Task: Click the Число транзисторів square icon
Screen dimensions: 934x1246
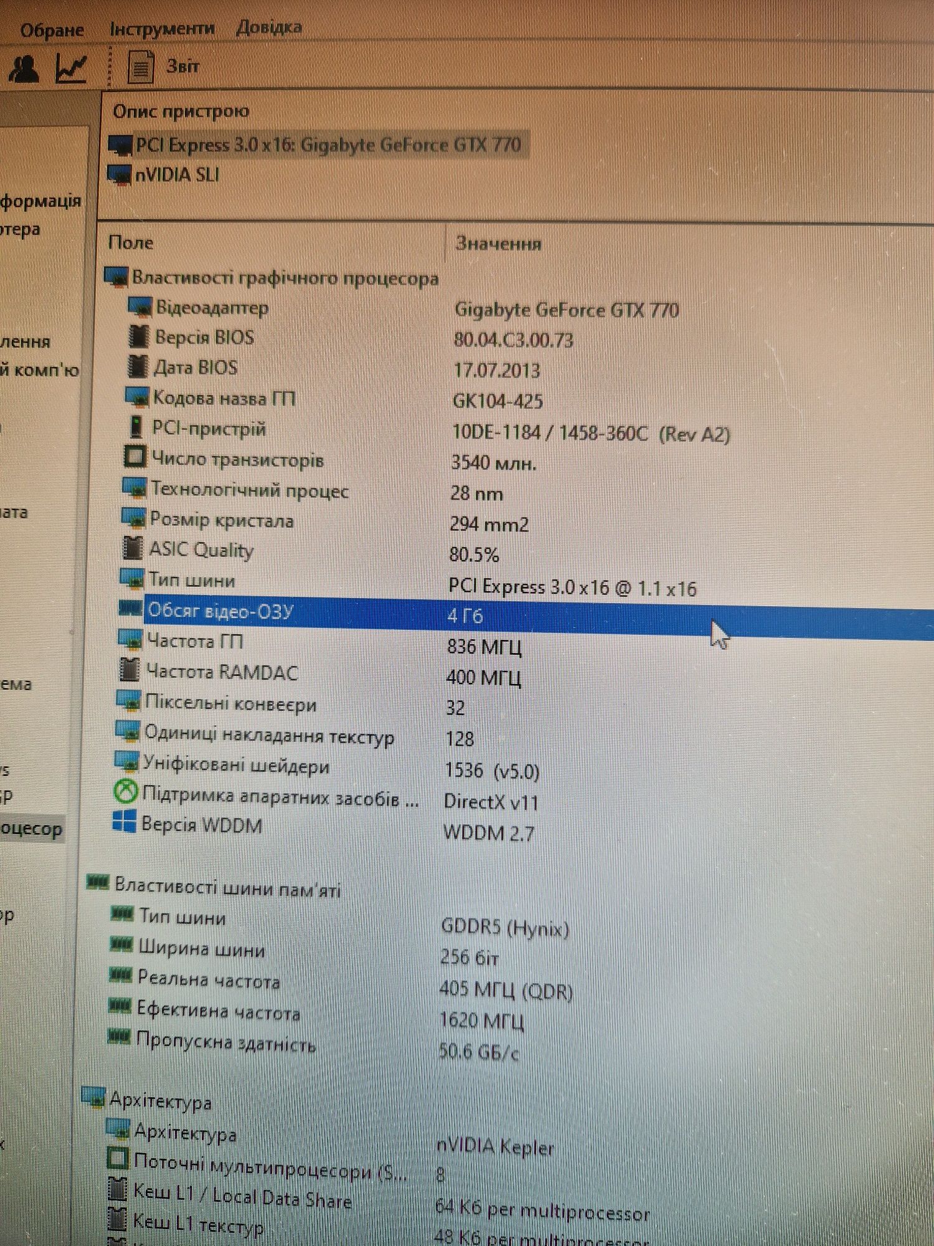Action: click(x=135, y=457)
